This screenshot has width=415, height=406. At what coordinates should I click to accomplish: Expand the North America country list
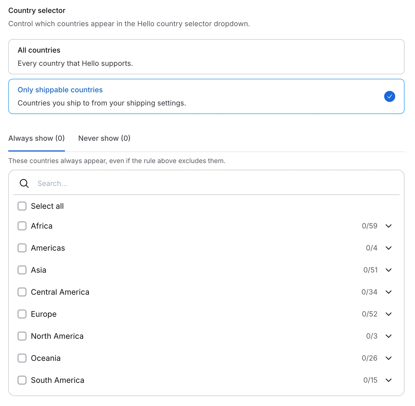(x=389, y=336)
